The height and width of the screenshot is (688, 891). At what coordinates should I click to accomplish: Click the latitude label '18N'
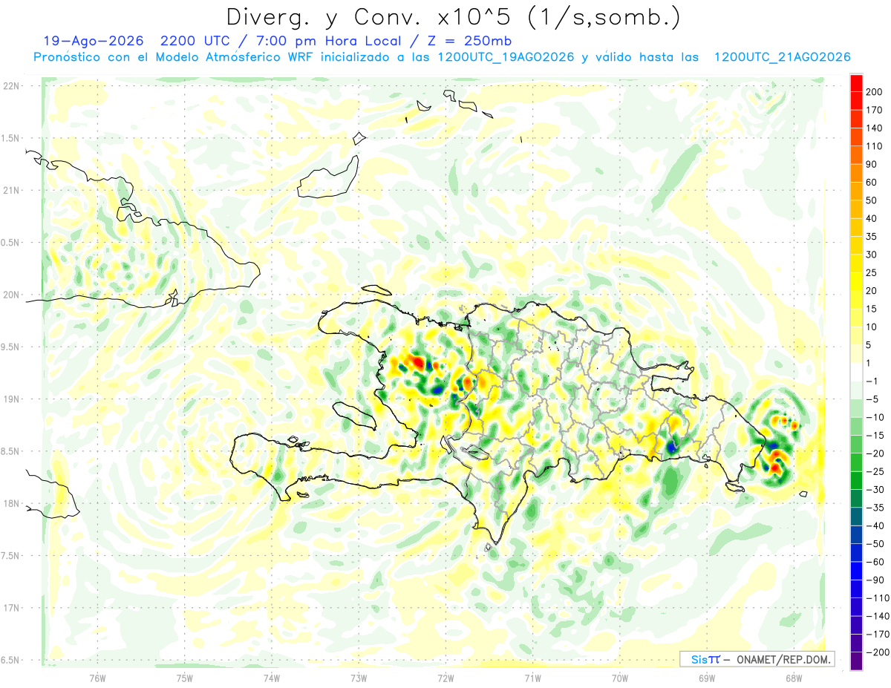[10, 503]
